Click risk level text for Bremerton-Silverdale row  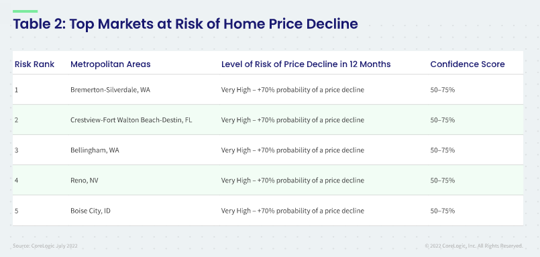point(292,90)
